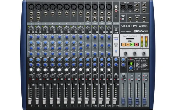
Task: Click the blue Aux 1 master fader
Action: click(x=130, y=101)
